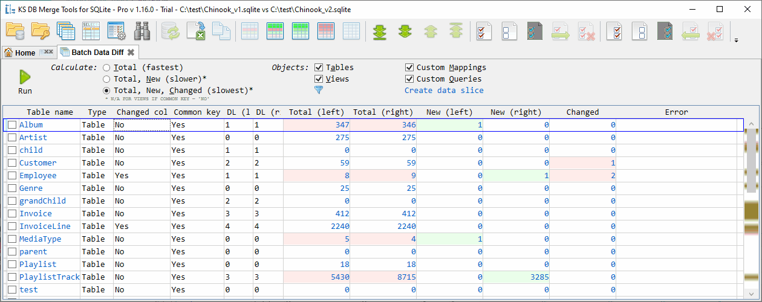Click the green double down arrow icon

(x=405, y=31)
